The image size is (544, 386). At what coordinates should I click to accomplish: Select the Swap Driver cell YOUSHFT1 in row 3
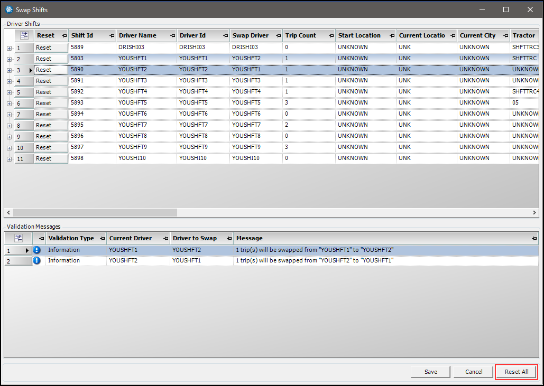pyautogui.click(x=256, y=70)
